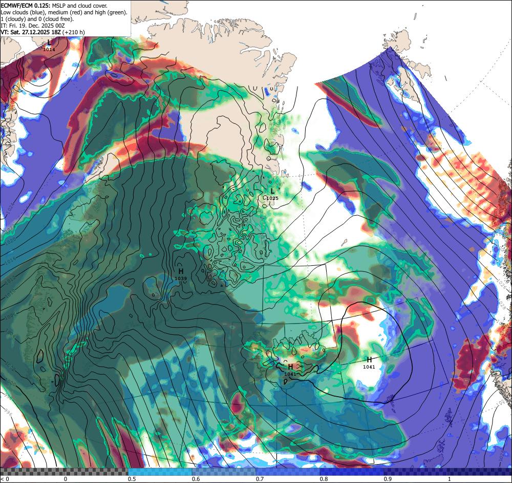Click the '996' isobar label
512x483 pixels.
(x=8, y=413)
